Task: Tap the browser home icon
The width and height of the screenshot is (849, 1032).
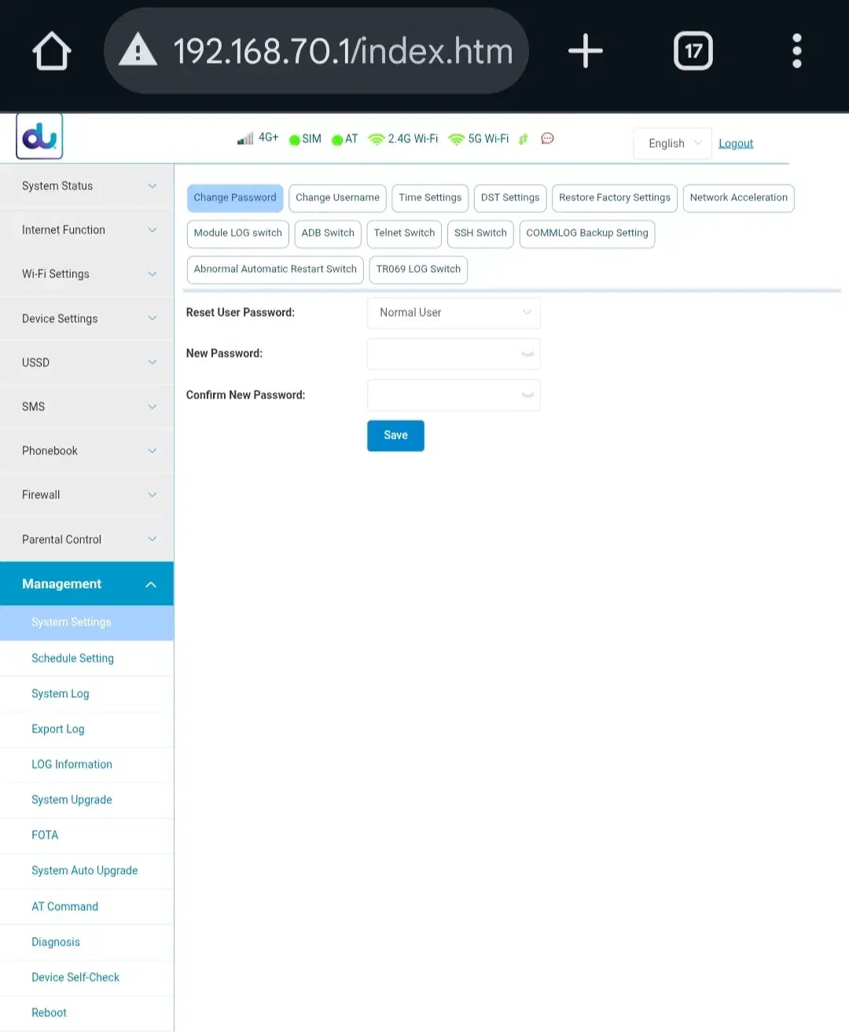Action: pyautogui.click(x=52, y=51)
